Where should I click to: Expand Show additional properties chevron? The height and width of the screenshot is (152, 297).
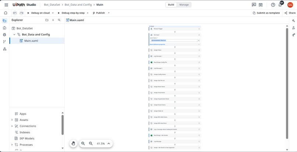pos(199,44)
